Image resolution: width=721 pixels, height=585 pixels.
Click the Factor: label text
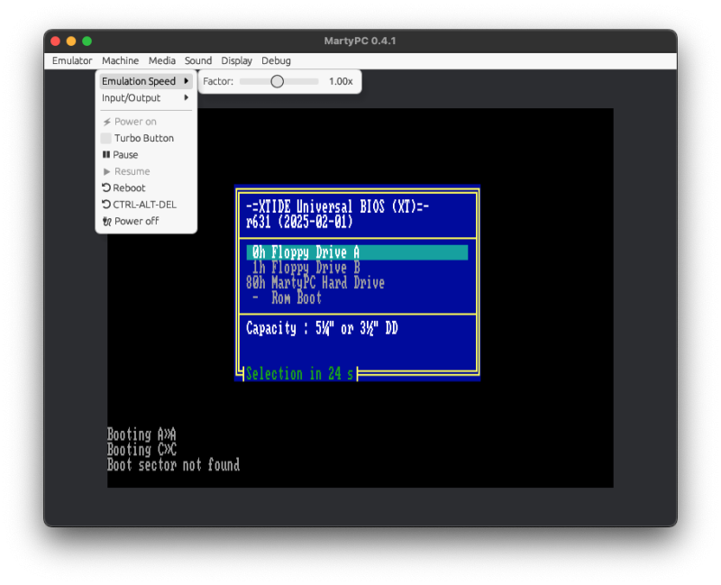coord(218,81)
